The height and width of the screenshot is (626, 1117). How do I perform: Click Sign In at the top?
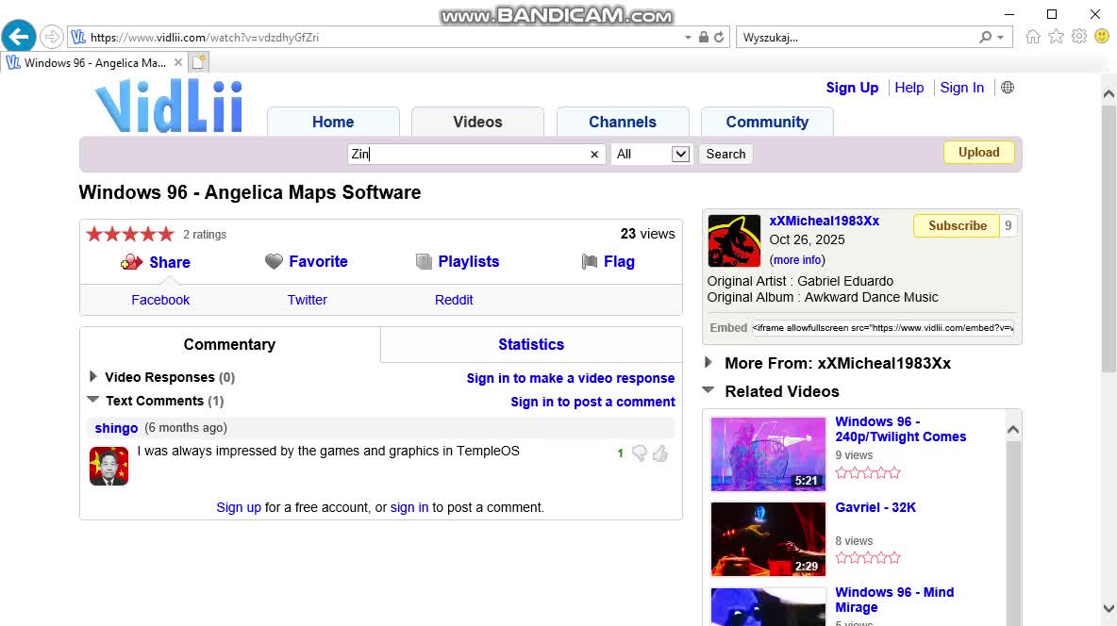point(961,88)
